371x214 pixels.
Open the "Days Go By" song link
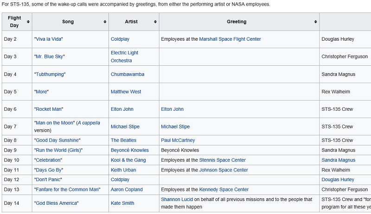49,170
